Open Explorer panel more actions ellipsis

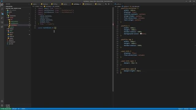29,4
